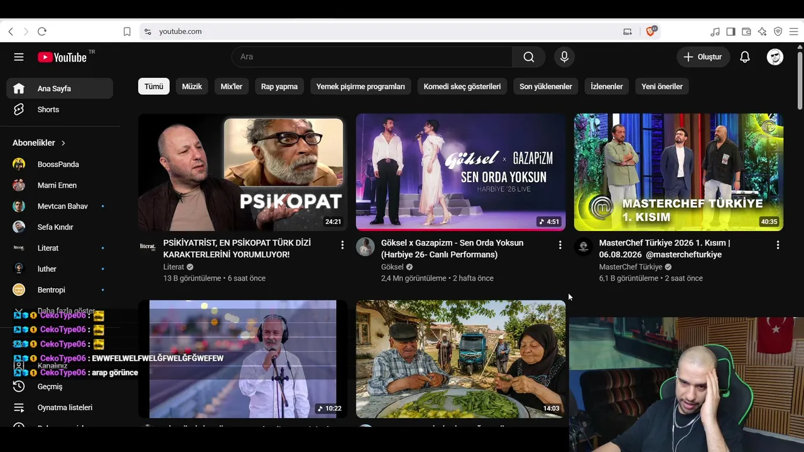Play the singer video thumbnail lasting 10:22
Screen dimensions: 804x452
(242, 359)
